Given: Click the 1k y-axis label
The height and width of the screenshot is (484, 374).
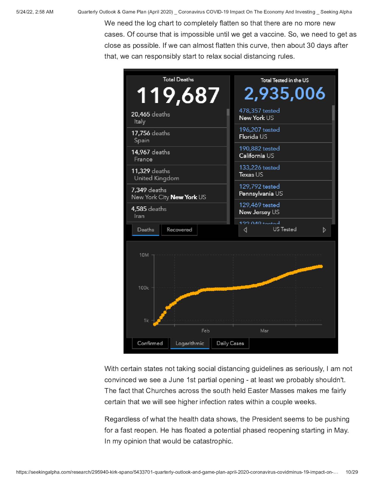Looking at the screenshot, I should pos(146,321).
